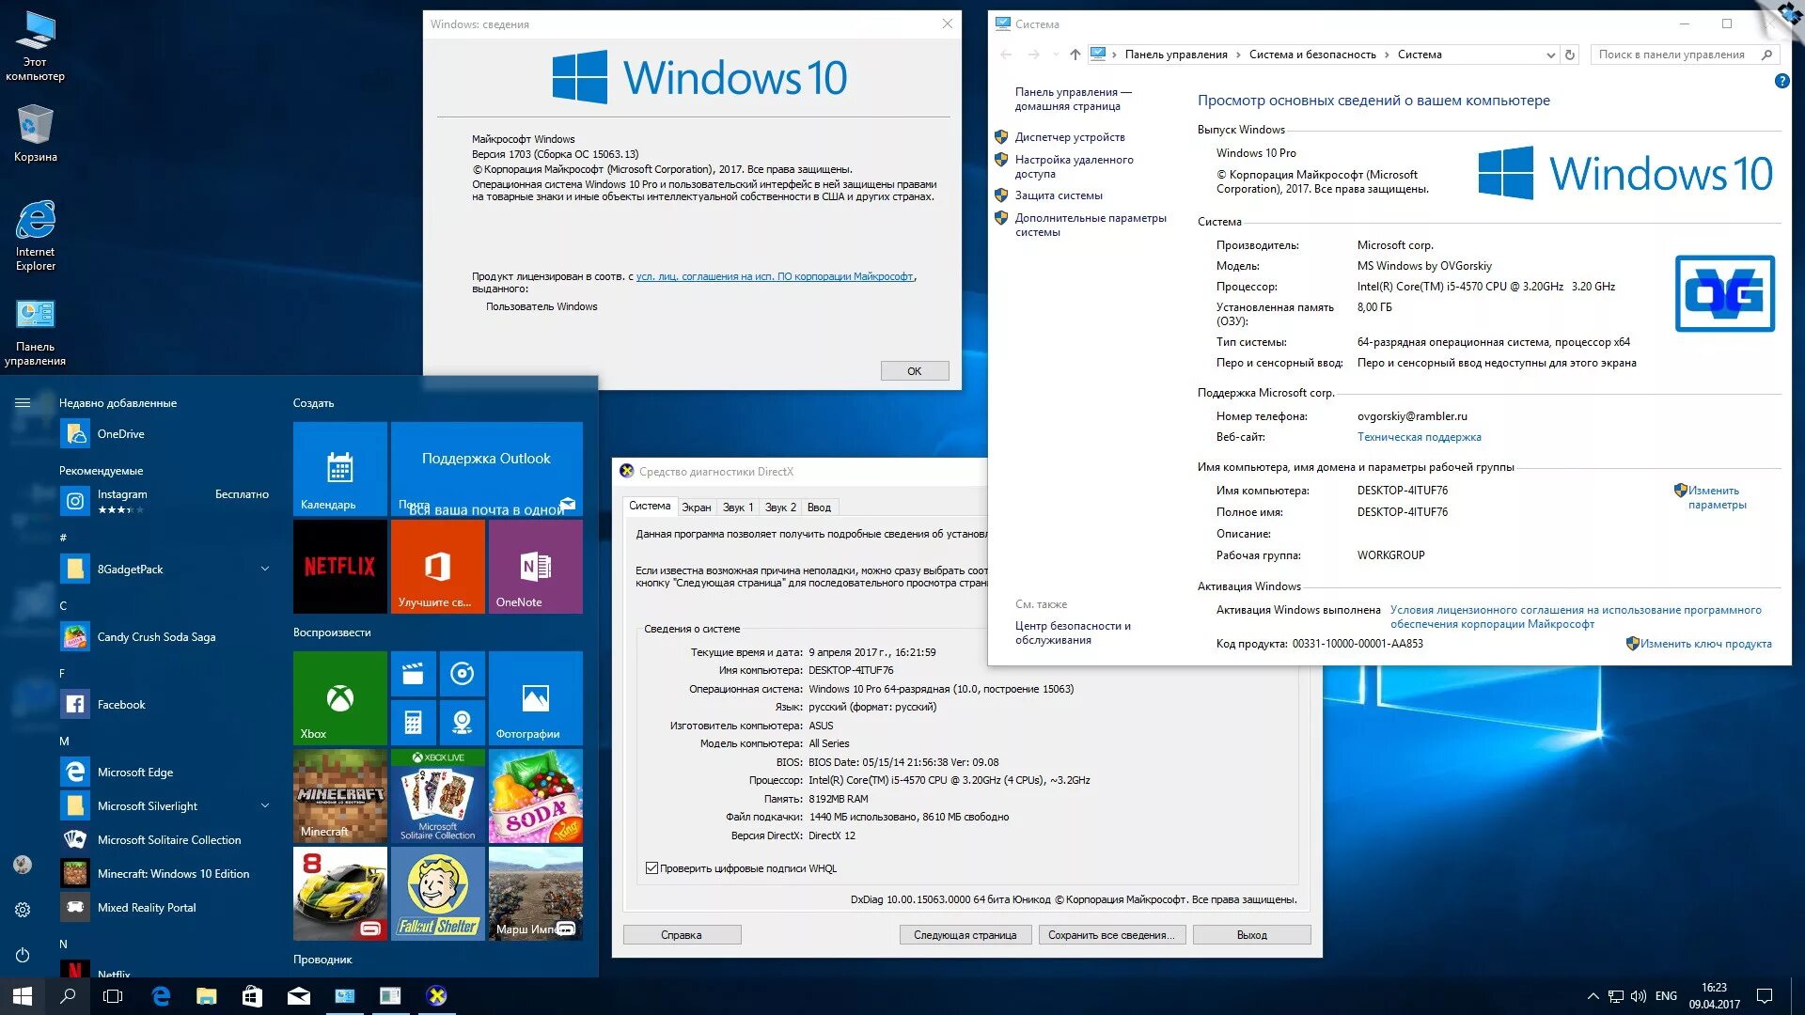The width and height of the screenshot is (1805, 1015).
Task: Click OK in Windows about dialog
Action: pos(914,371)
